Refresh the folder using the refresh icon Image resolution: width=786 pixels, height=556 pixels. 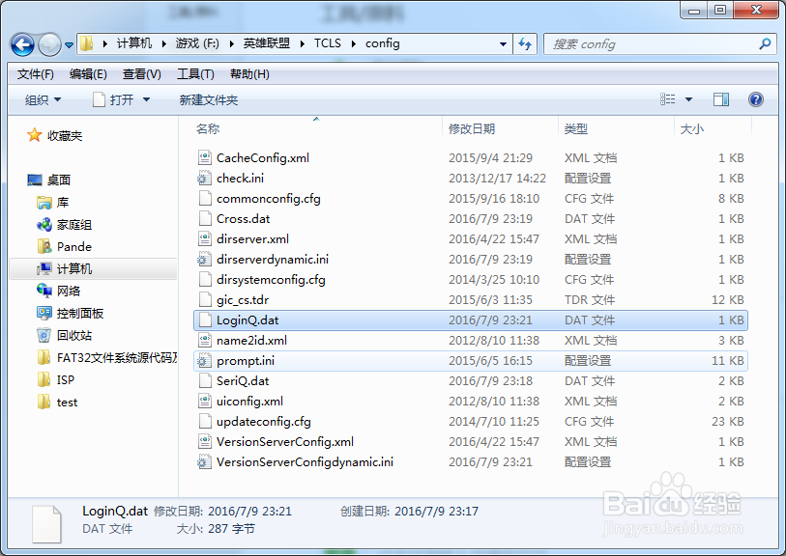[x=523, y=43]
